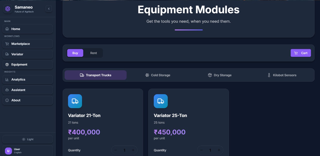This screenshot has width=320, height=156.
Task: Select the Buy mode option
Action: coord(75,53)
